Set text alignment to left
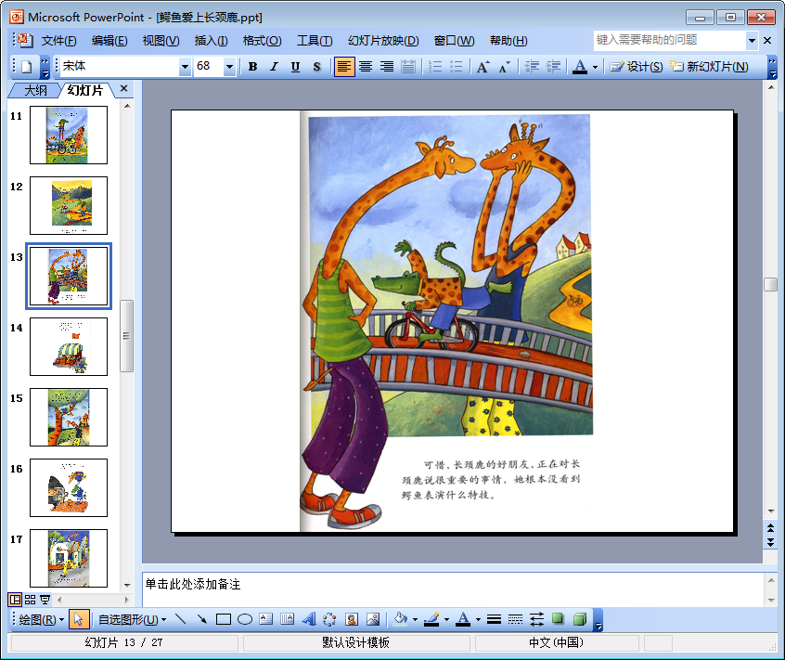 pyautogui.click(x=344, y=67)
